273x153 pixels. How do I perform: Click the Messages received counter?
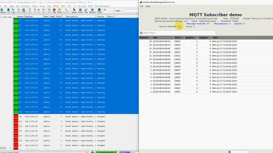tap(198, 24)
